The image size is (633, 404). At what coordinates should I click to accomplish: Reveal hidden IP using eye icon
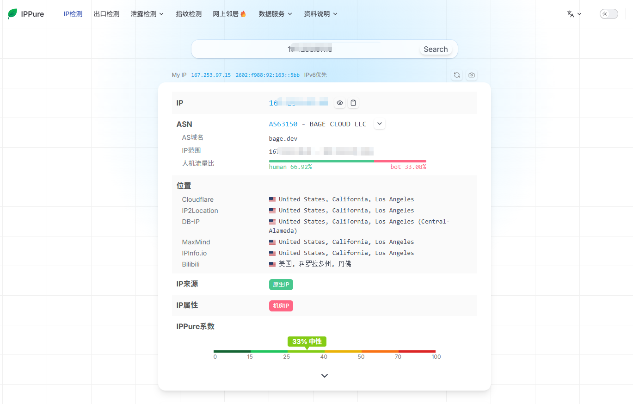(340, 103)
